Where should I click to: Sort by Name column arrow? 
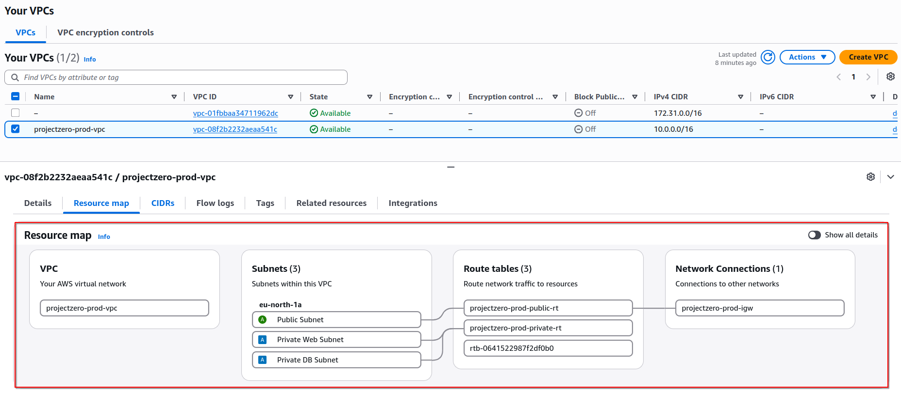pos(174,97)
